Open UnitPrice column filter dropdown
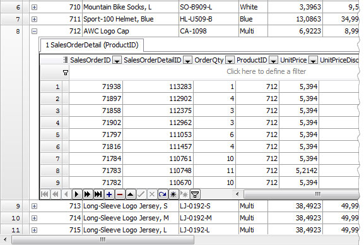This screenshot has width=364, height=245. 313,60
